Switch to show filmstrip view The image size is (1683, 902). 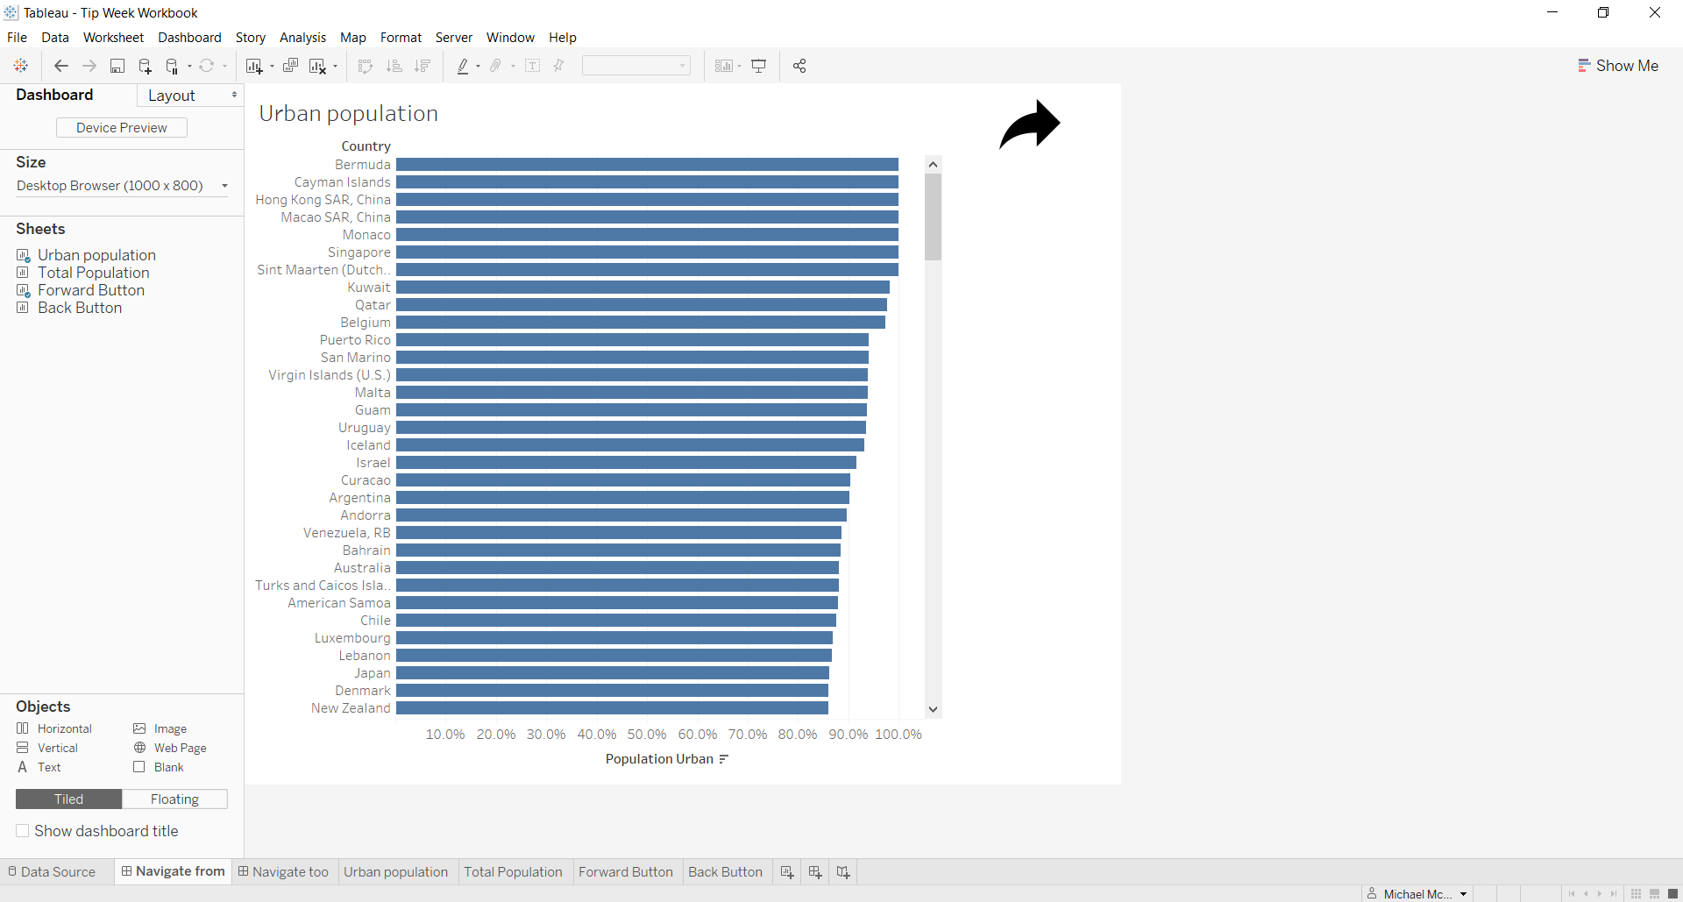click(x=1655, y=894)
